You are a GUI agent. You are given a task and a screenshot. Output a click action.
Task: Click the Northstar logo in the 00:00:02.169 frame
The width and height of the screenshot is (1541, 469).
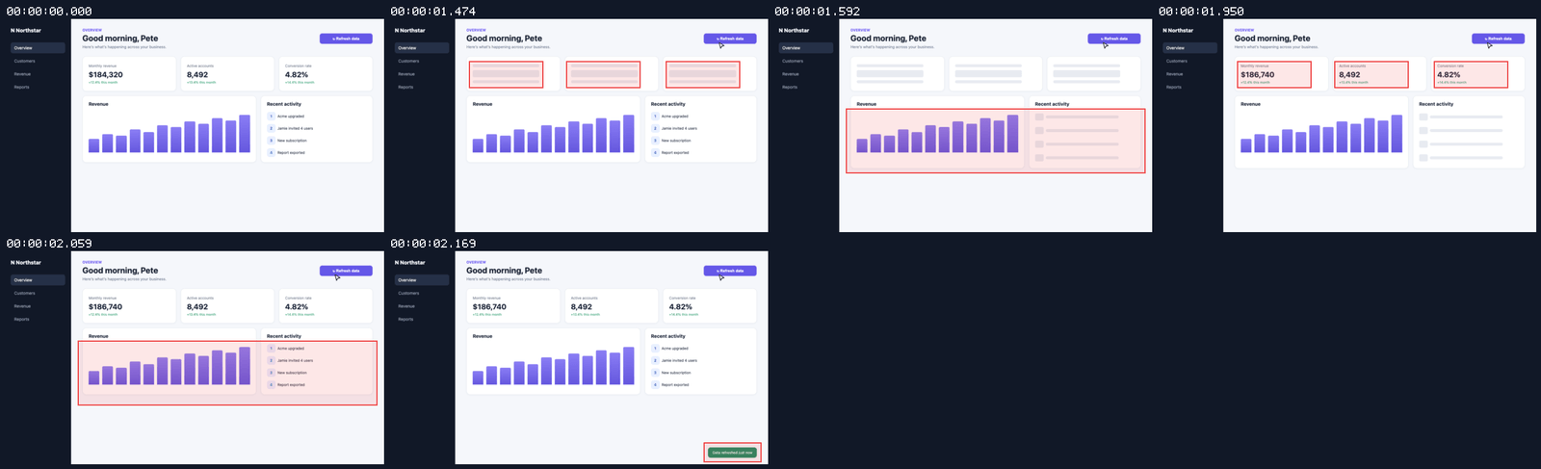coord(410,263)
